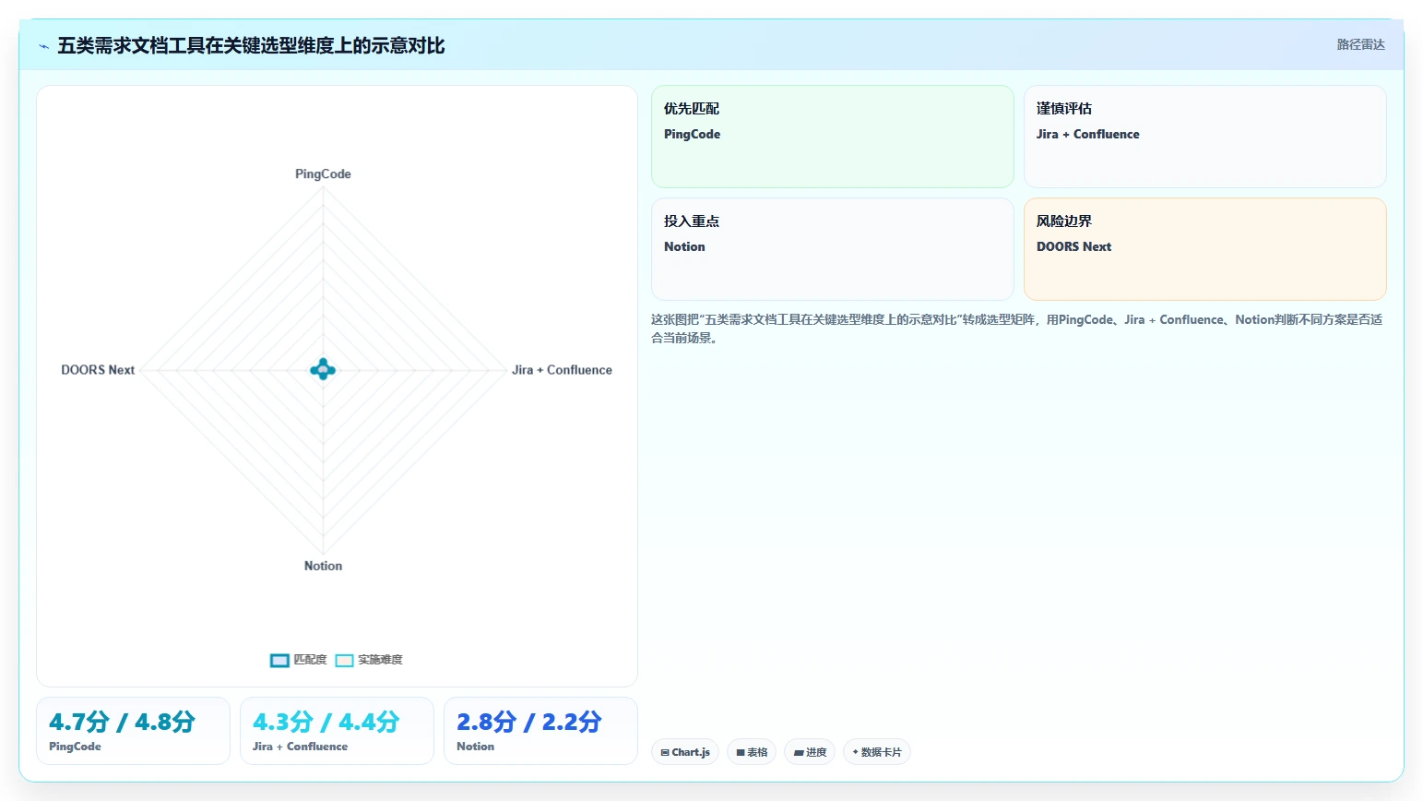Open the 投入重点 Notion card
This screenshot has height=801, width=1423.
point(832,249)
